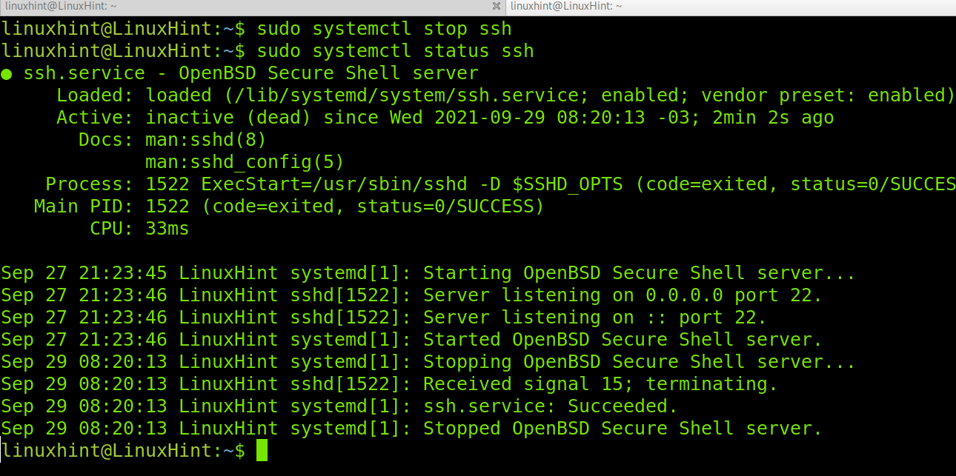The image size is (956, 476).
Task: Click the green status dot beside ssh.service
Action: 7,74
